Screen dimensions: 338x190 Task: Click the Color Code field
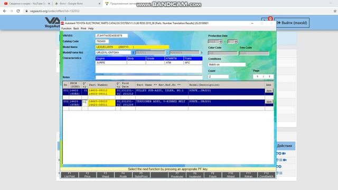(223, 53)
